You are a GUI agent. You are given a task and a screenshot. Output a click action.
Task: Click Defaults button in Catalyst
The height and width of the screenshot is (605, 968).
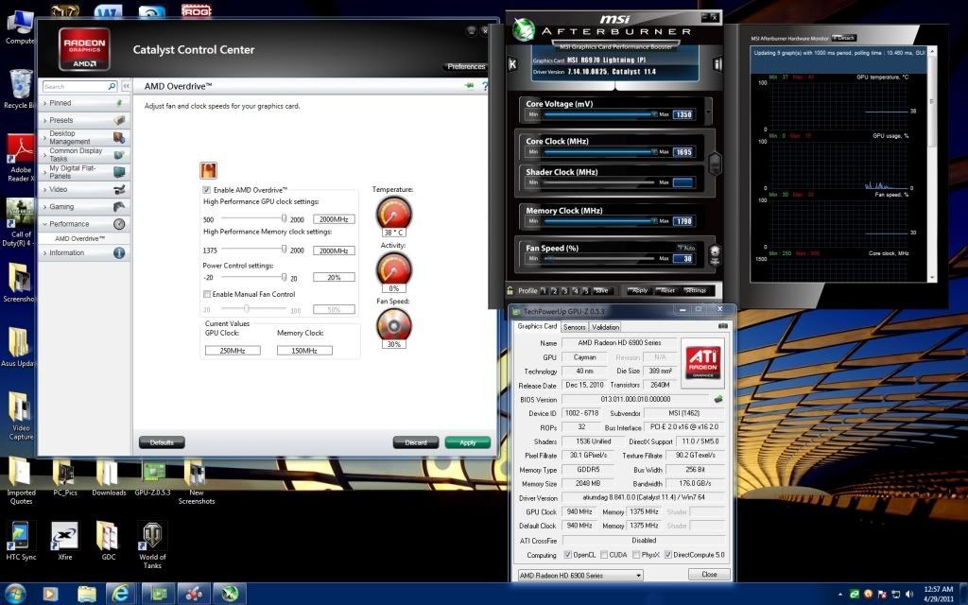(162, 442)
